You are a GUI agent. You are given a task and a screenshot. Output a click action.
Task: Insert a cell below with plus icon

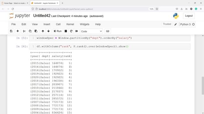[x=18, y=31]
